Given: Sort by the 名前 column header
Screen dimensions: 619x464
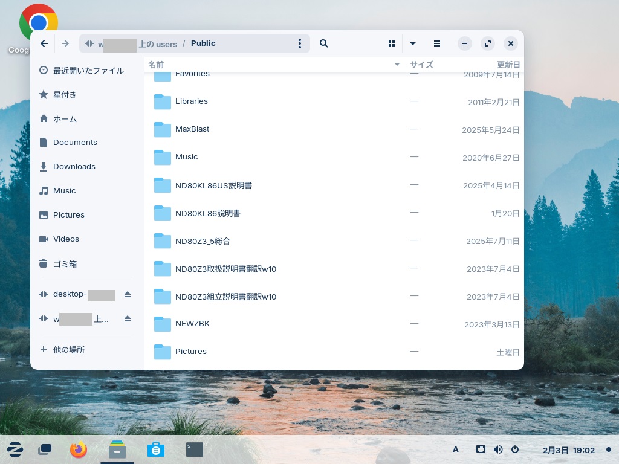Looking at the screenshot, I should point(156,65).
